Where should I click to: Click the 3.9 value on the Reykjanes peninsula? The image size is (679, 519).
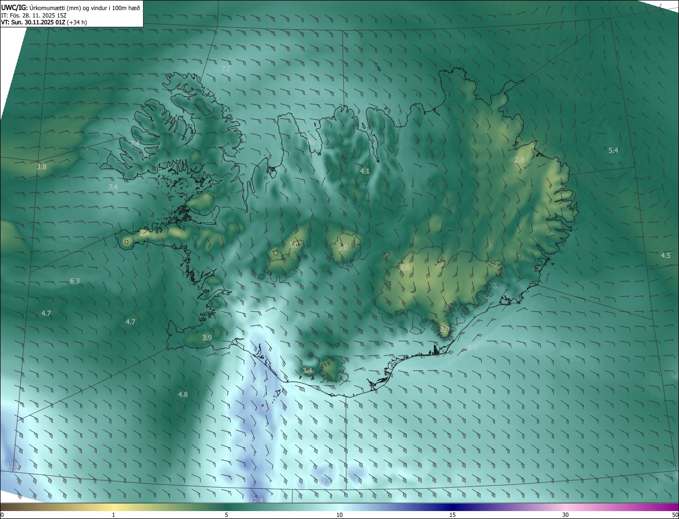[207, 338]
